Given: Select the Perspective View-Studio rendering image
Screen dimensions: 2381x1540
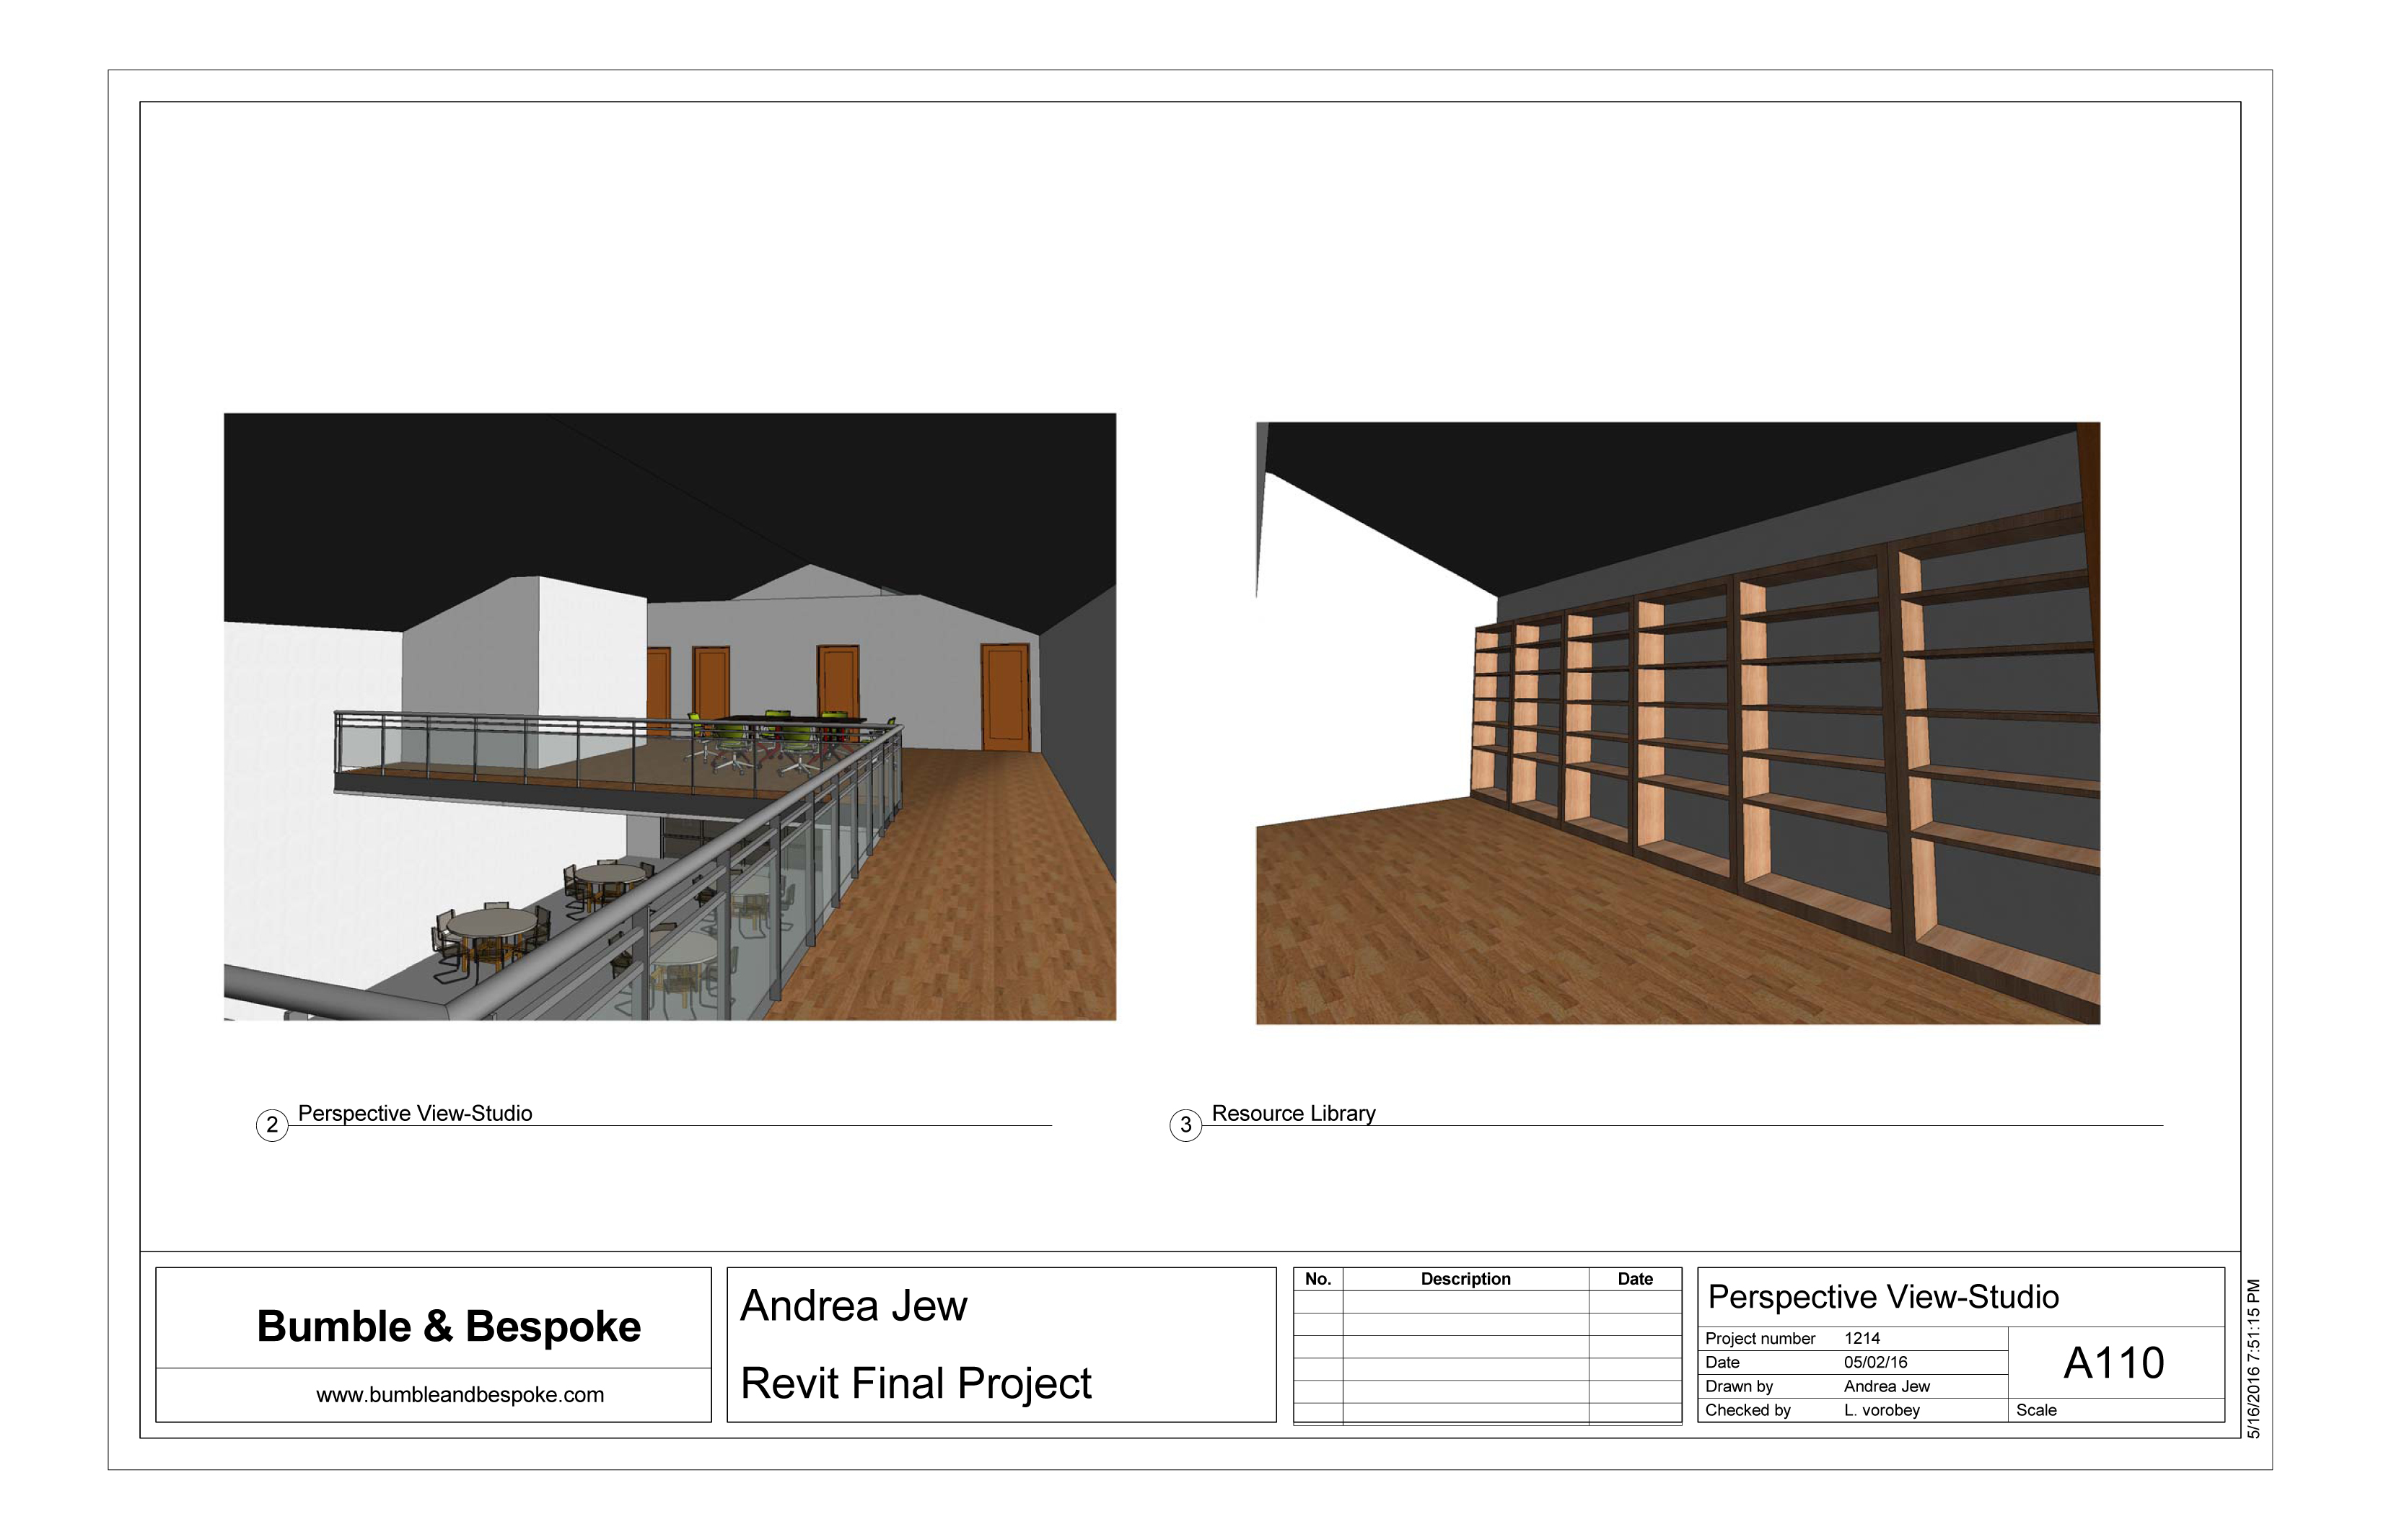Looking at the screenshot, I should coord(669,716).
